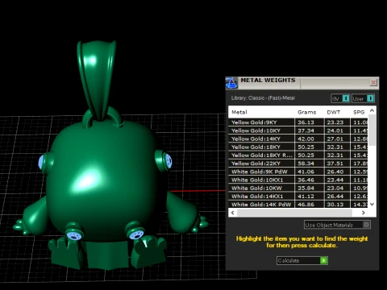
Task: Click the Metal Weights wizard hat icon
Action: (231, 83)
